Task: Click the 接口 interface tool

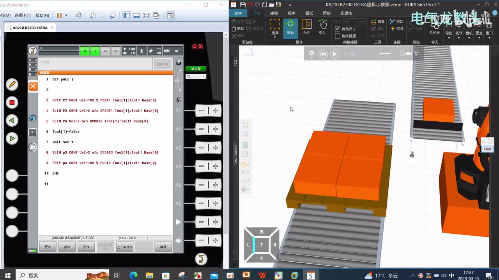Action: tap(397, 22)
